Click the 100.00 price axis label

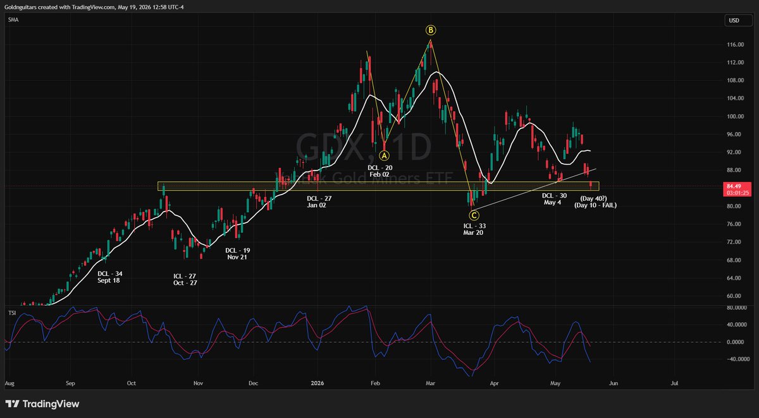(735, 116)
